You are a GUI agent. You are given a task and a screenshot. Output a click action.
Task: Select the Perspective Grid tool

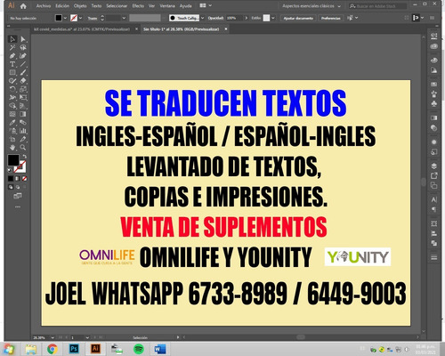pyautogui.click(x=23, y=106)
